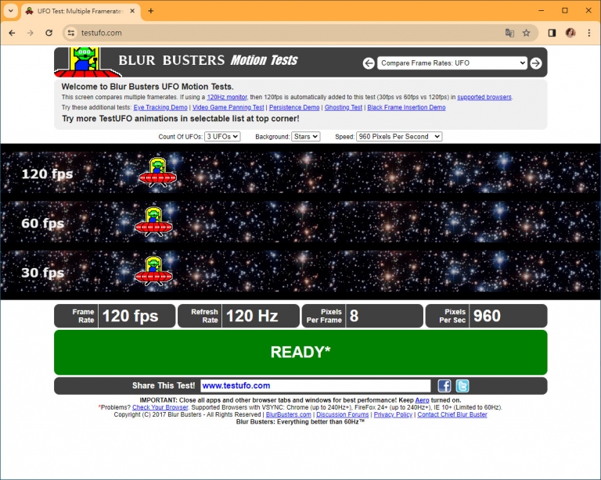Image resolution: width=601 pixels, height=480 pixels.
Task: Open the translate page icon
Action: (x=509, y=33)
